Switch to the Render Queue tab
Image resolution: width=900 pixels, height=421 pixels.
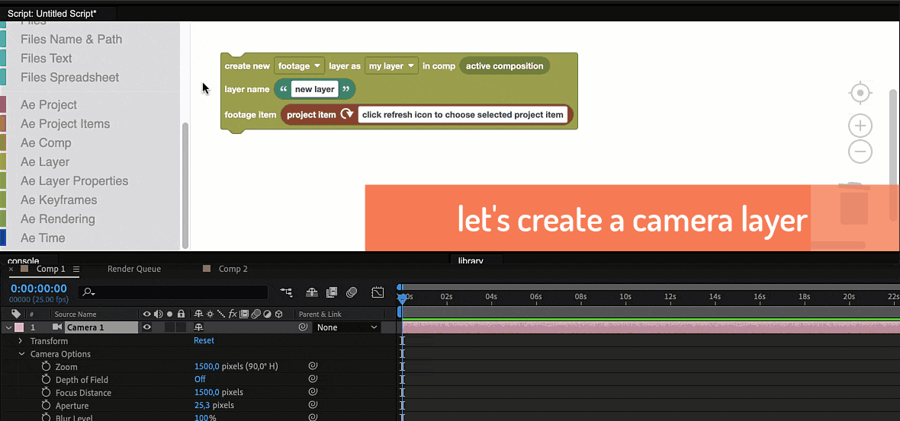[134, 269]
